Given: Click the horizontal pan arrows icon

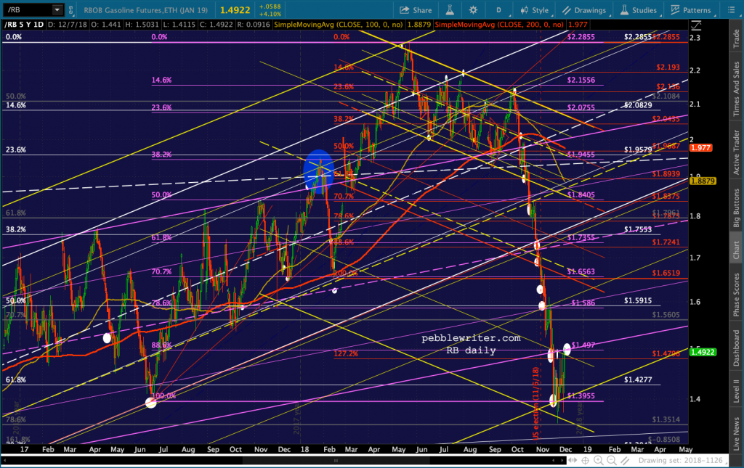Looking at the screenshot, I should point(573,460).
